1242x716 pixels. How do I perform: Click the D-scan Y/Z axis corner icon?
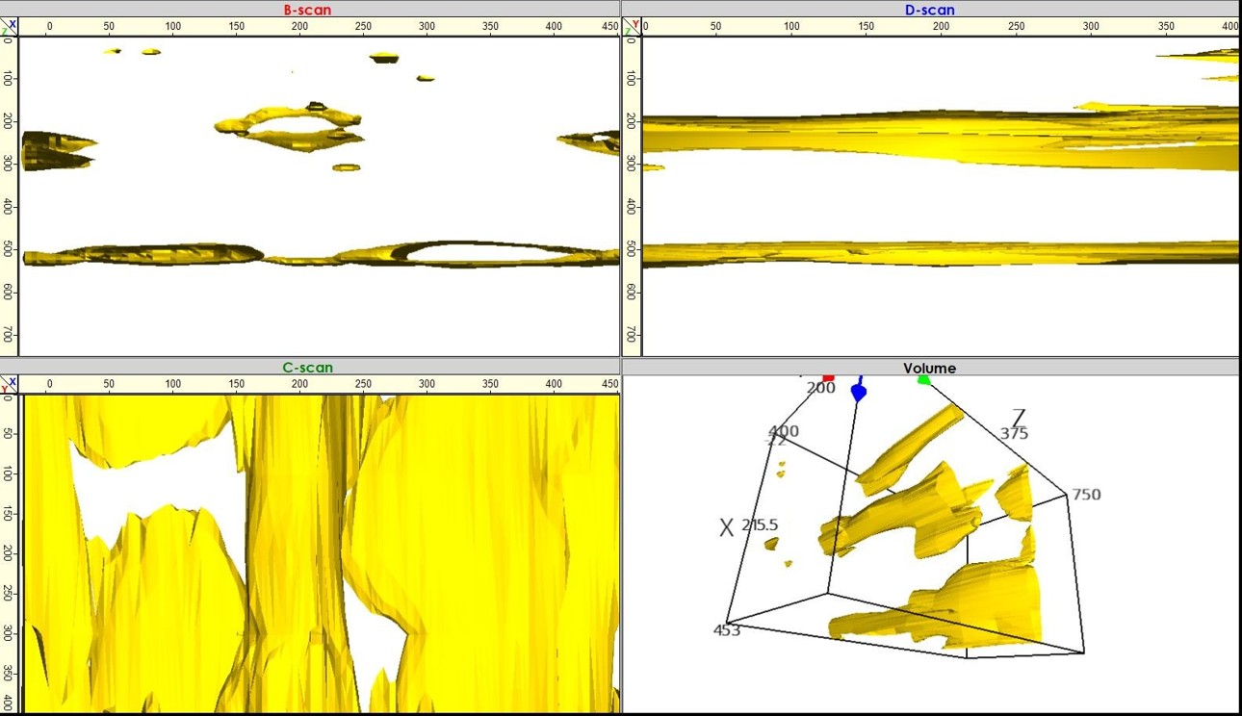click(632, 27)
